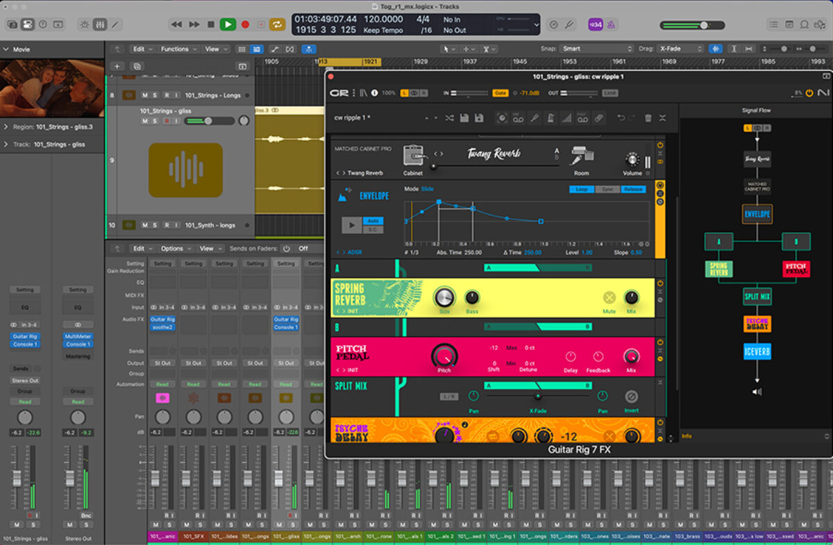Viewport: 833px width, 545px height.
Task: Toggle Guitar Rig power bypass icon
Action: coord(809,93)
